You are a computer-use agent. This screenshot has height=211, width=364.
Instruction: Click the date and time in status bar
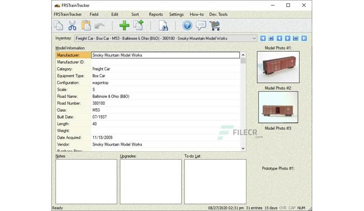[226, 208]
